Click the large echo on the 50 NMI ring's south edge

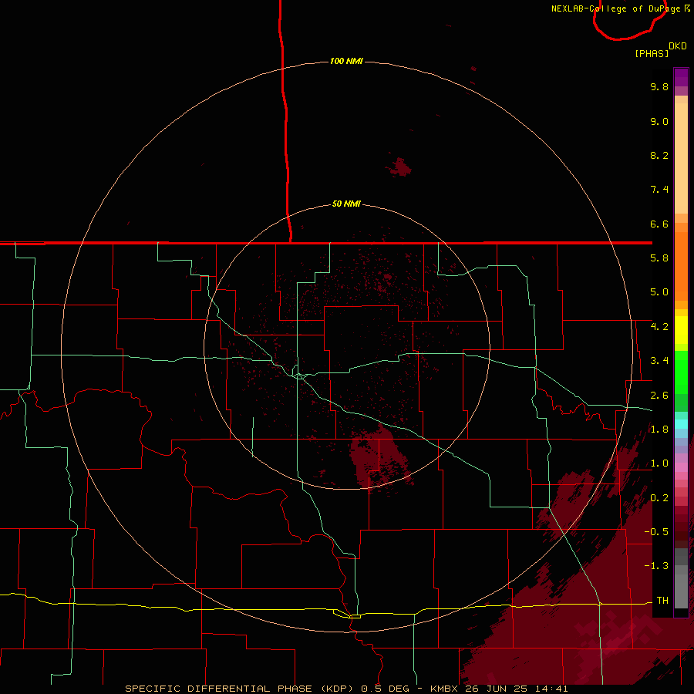coord(379,458)
